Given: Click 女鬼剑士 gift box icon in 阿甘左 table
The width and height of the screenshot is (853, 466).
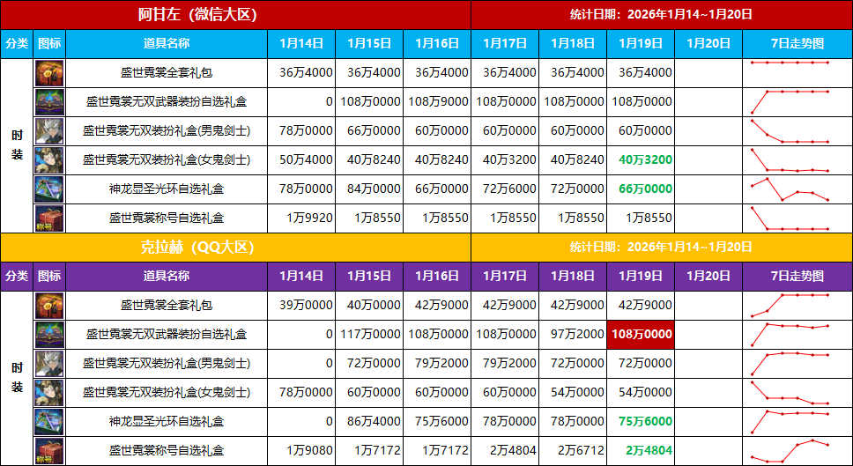Looking at the screenshot, I should click(x=49, y=160).
